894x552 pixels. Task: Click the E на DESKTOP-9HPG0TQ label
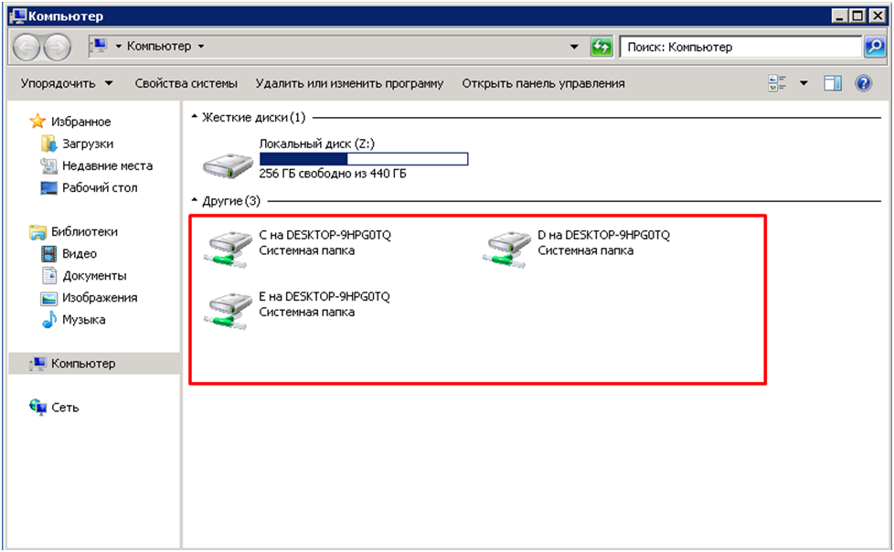325,296
